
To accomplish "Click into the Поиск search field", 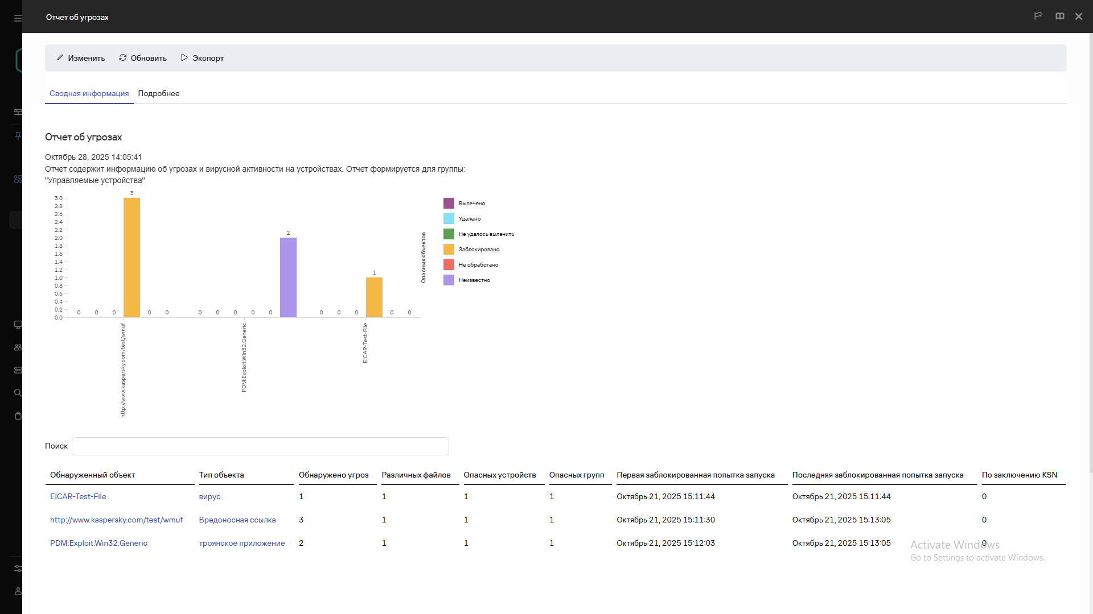I will [x=260, y=446].
